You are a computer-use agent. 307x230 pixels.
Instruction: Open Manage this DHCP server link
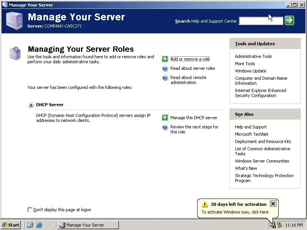(194, 118)
